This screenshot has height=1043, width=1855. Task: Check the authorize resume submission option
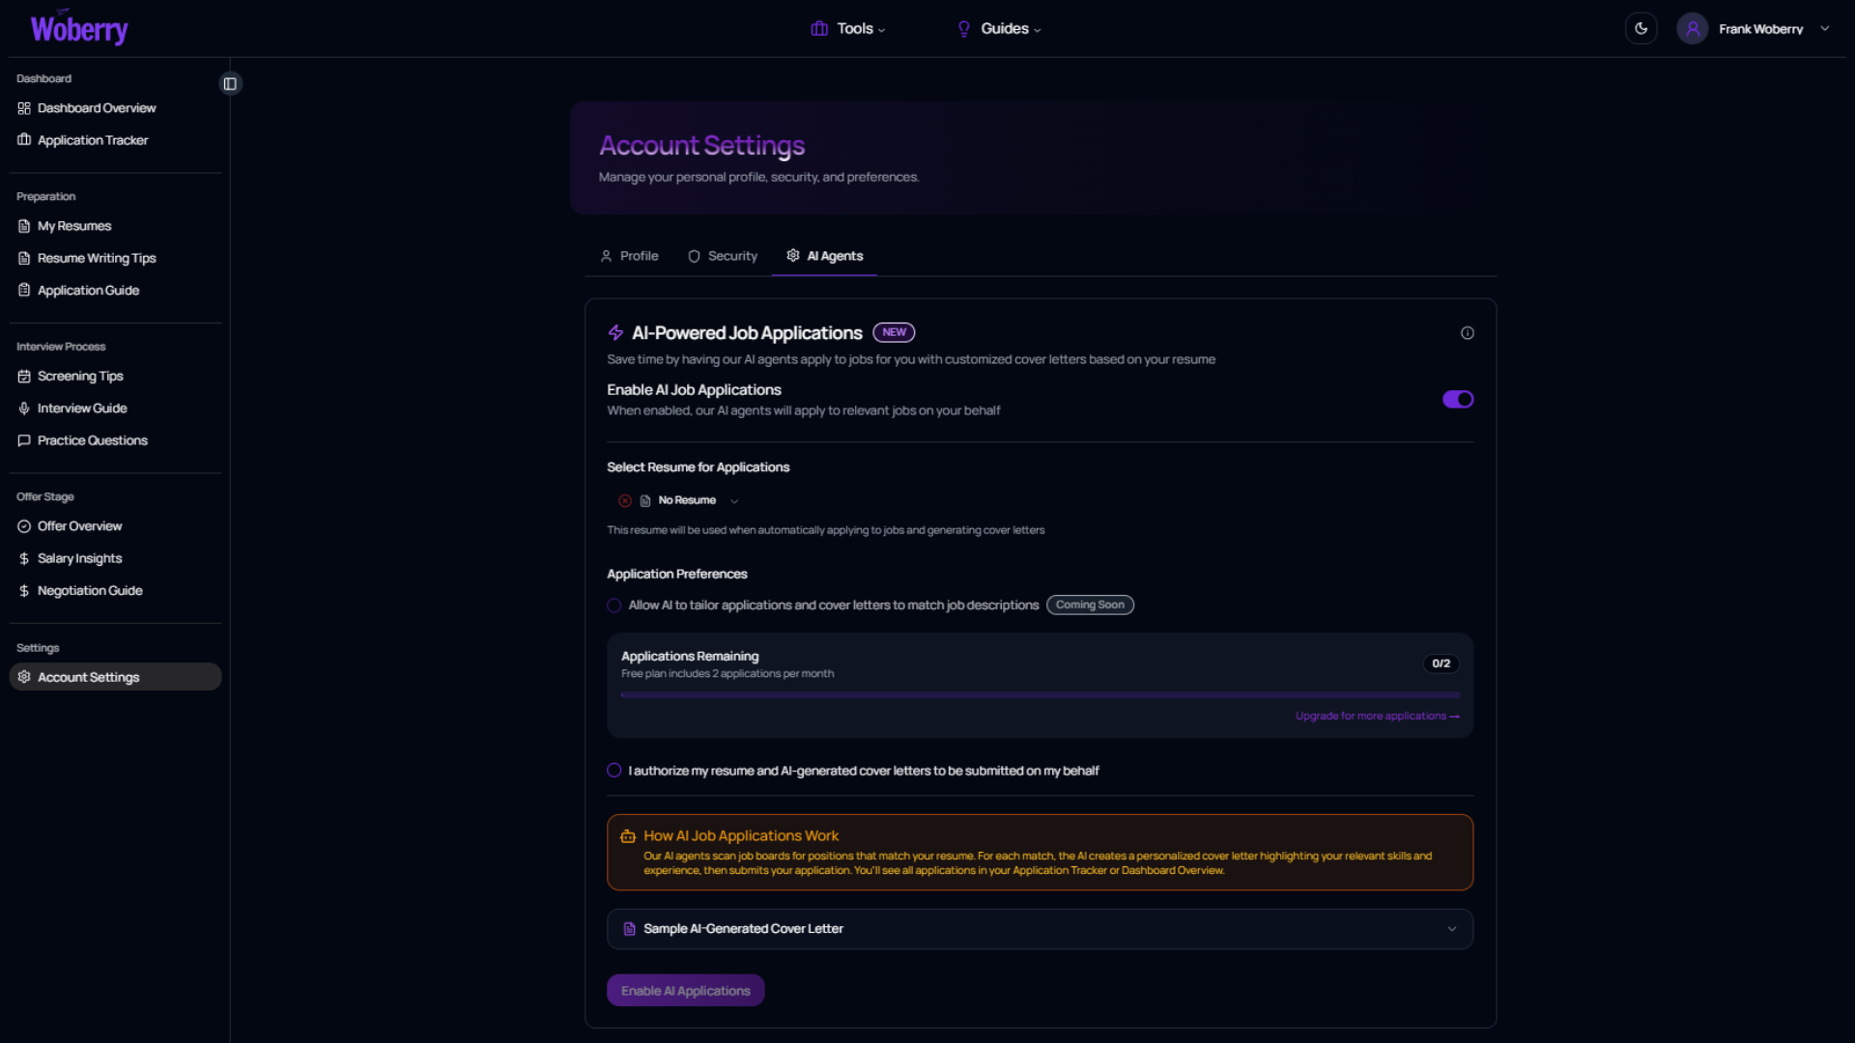click(614, 771)
